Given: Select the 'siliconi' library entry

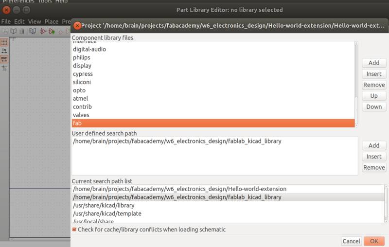Looking at the screenshot, I should (213, 82).
